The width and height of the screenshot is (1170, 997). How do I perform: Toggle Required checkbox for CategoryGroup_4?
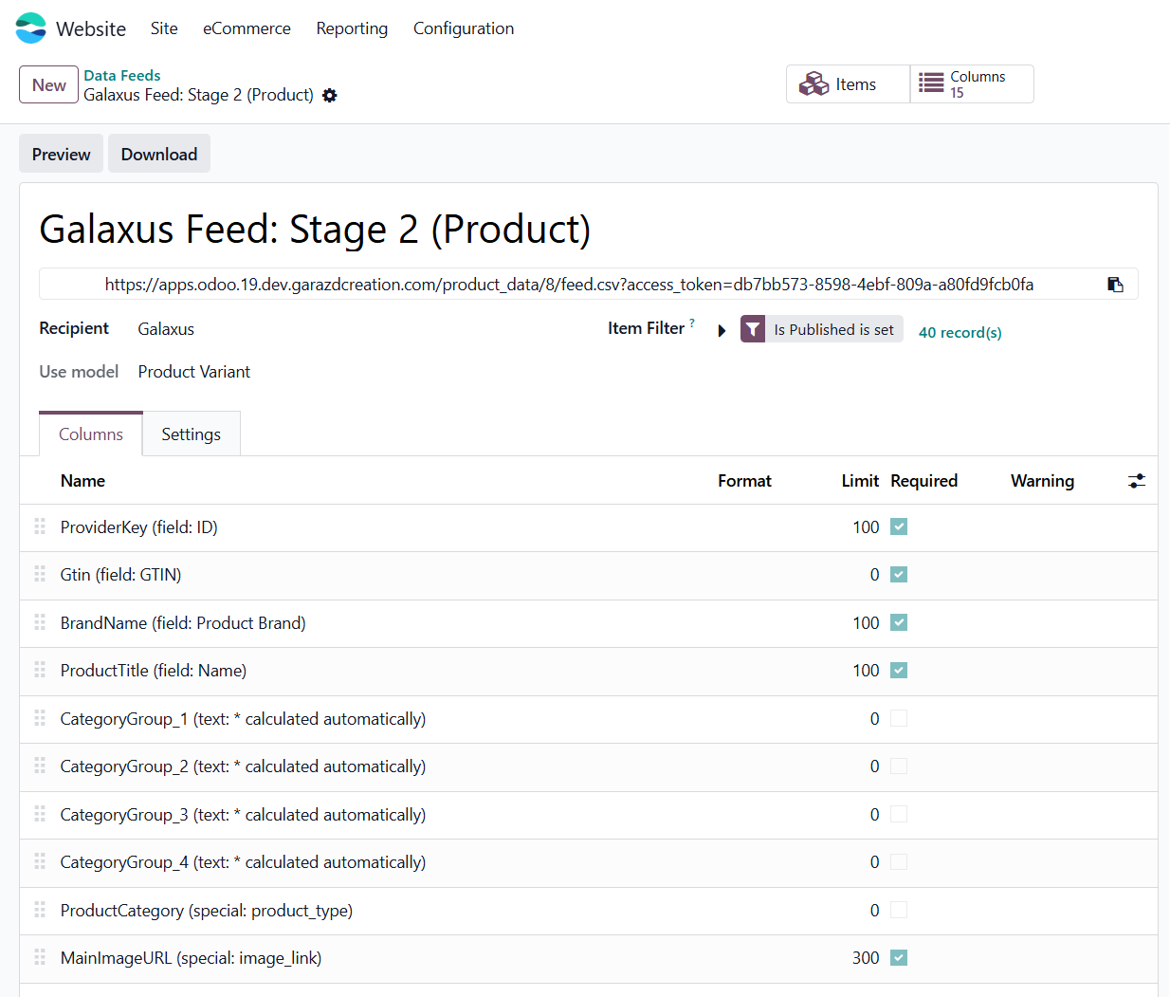(899, 861)
